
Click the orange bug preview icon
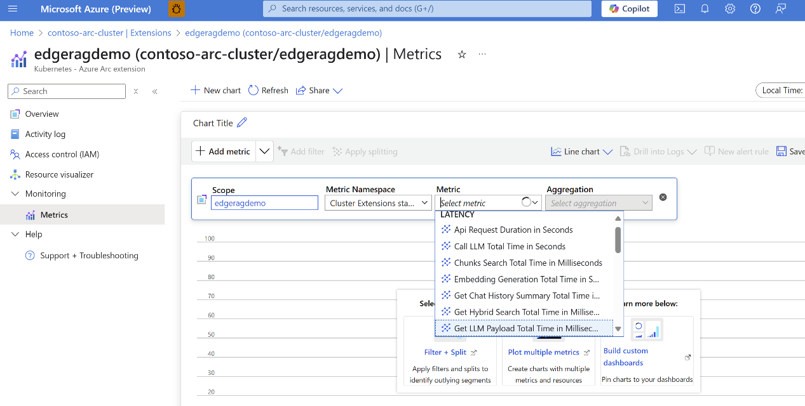(177, 9)
